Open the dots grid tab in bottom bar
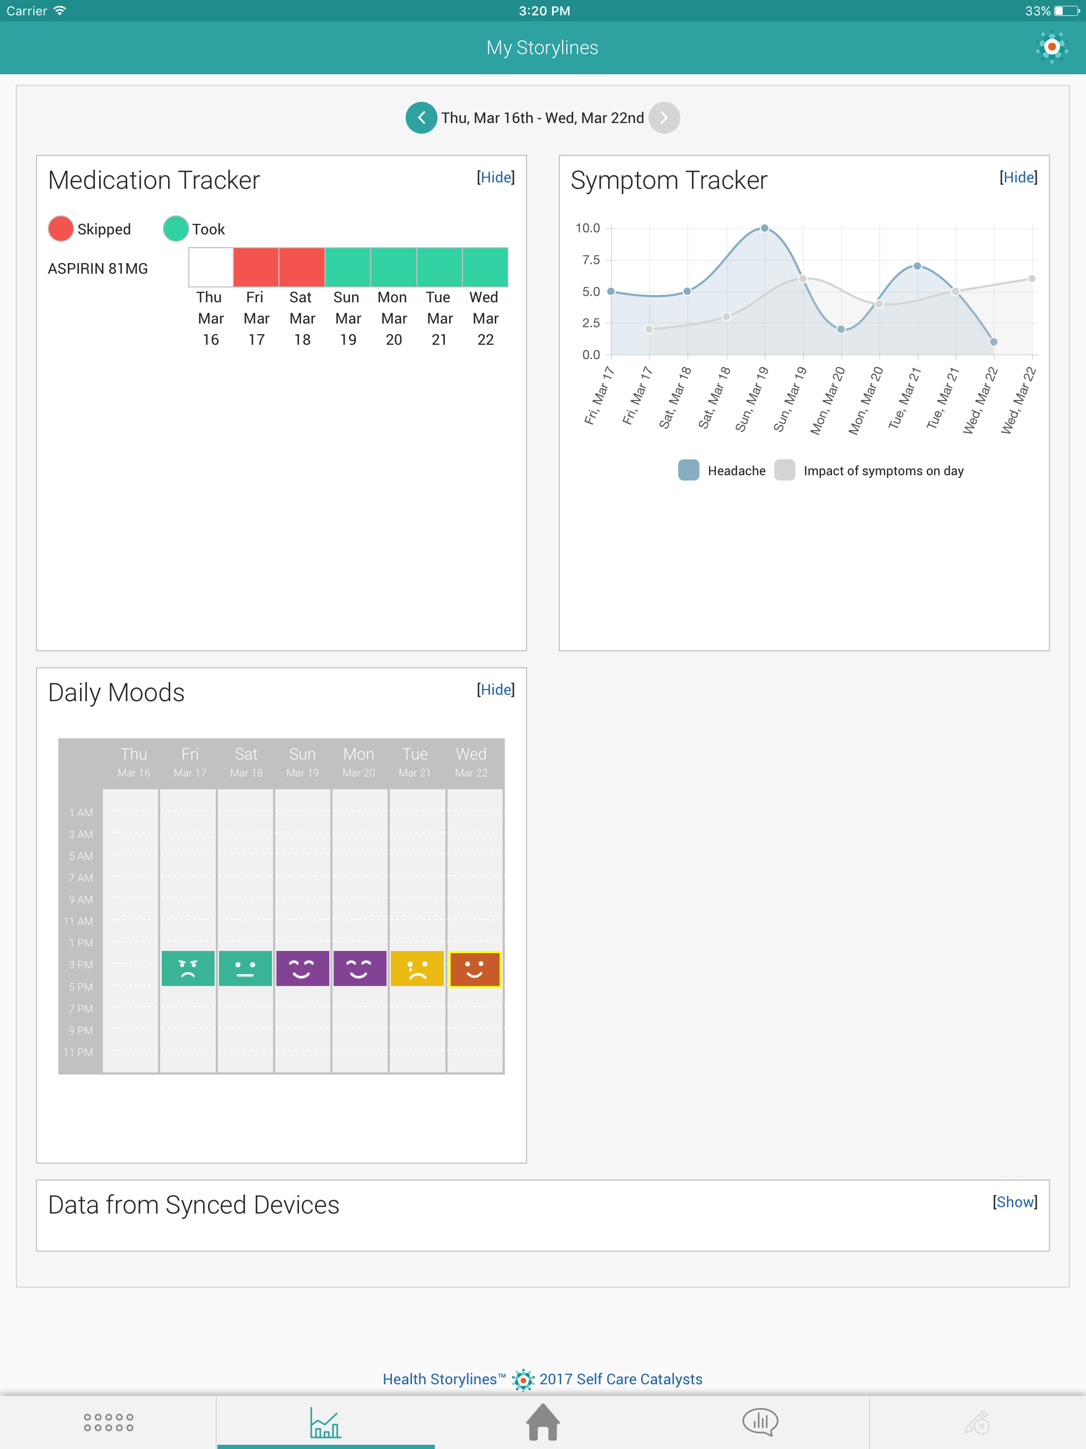This screenshot has width=1086, height=1449. pos(108,1422)
